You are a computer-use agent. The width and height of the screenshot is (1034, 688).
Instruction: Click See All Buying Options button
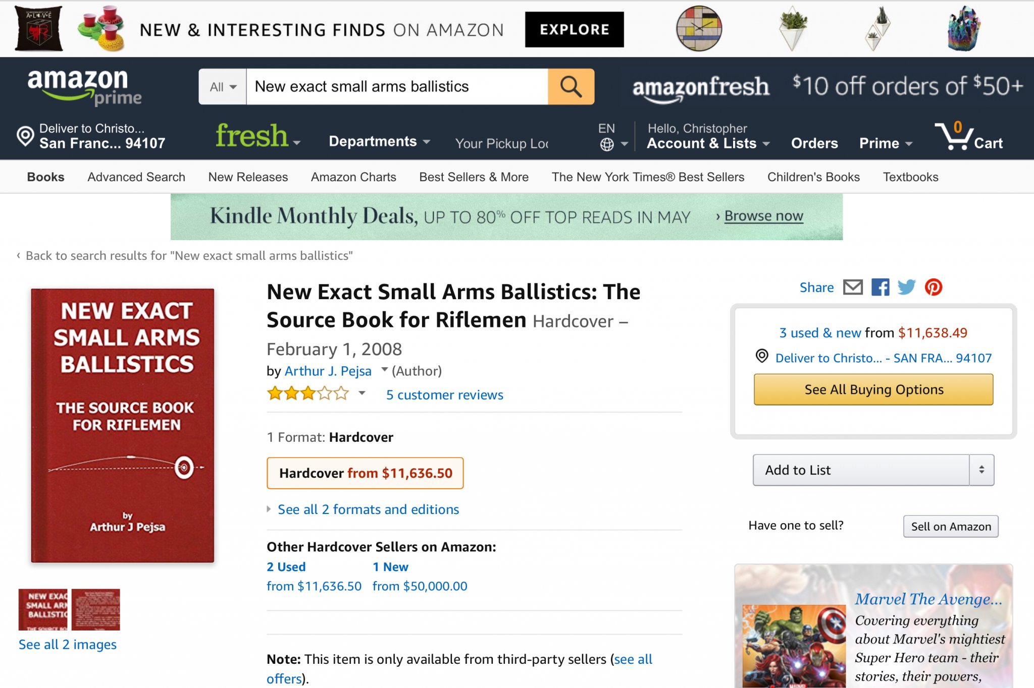pyautogui.click(x=873, y=389)
